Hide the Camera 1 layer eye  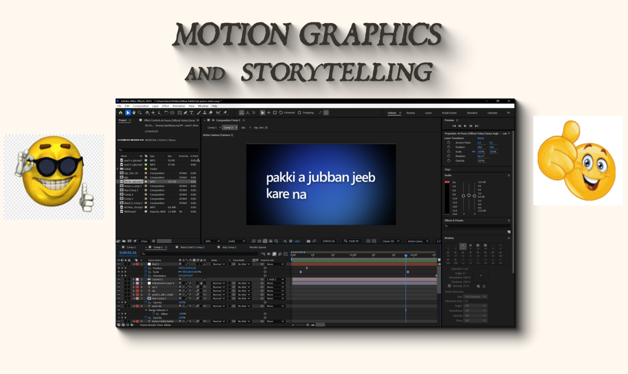point(119,279)
